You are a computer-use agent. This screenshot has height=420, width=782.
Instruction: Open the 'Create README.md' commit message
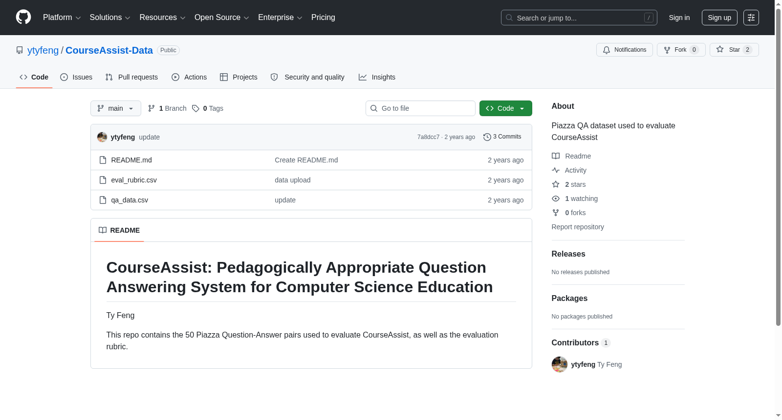pyautogui.click(x=306, y=160)
